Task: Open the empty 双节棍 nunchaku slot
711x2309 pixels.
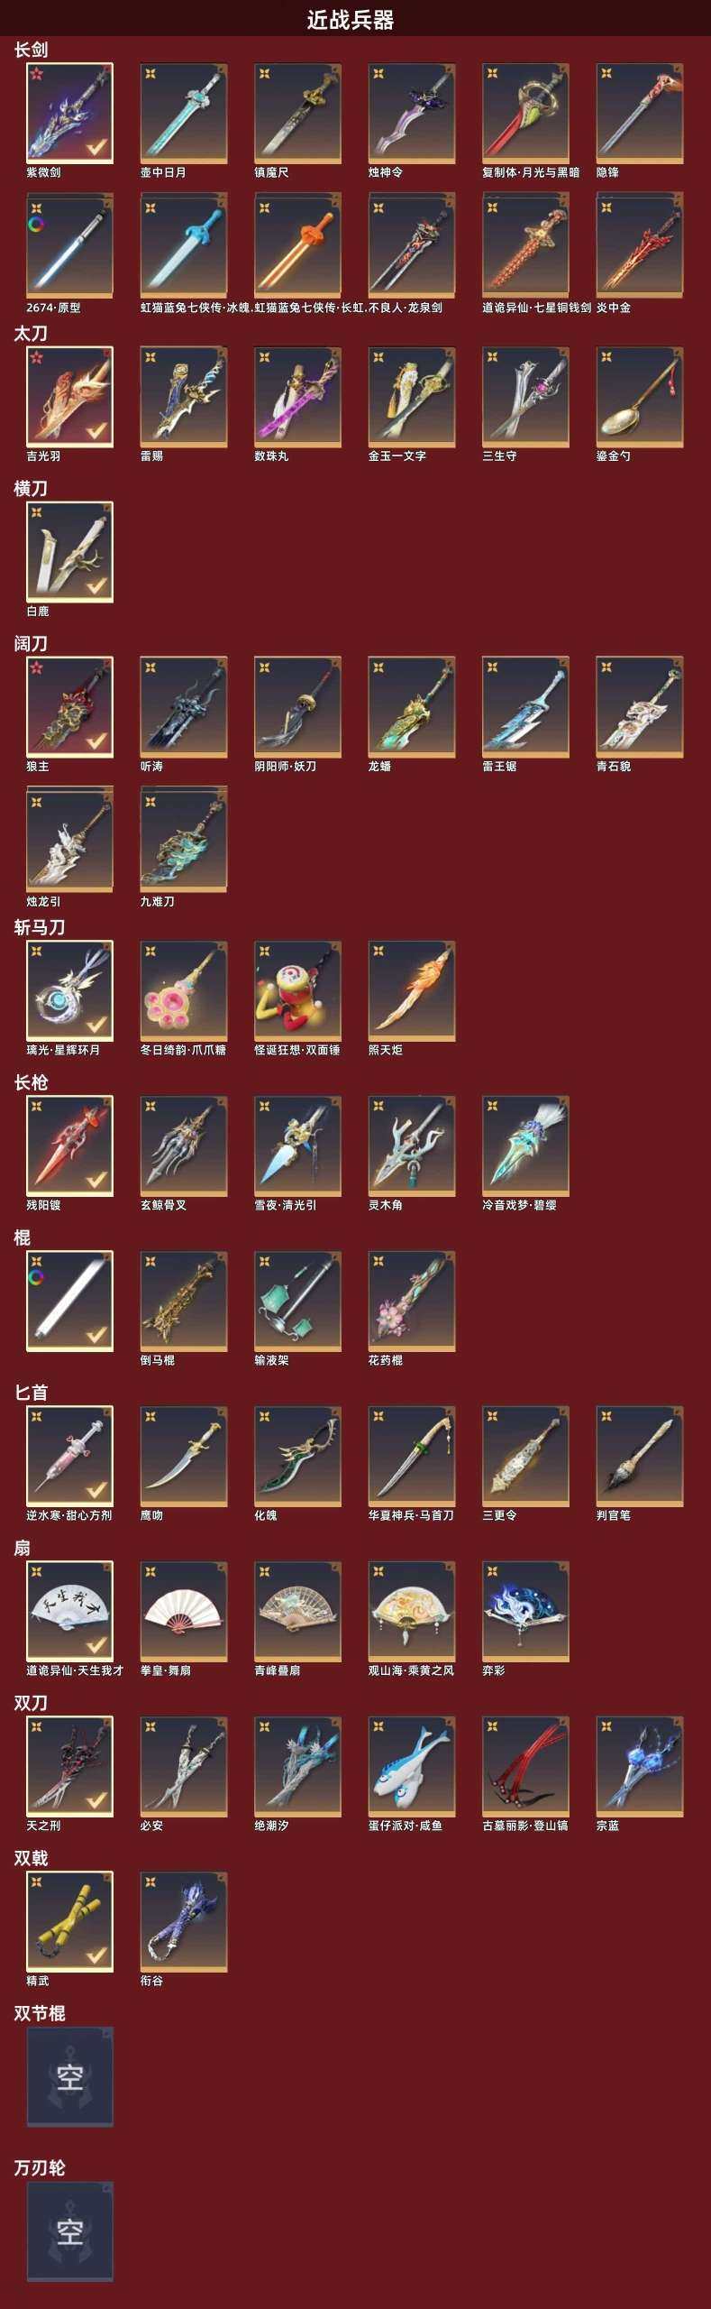Action: (x=69, y=2077)
